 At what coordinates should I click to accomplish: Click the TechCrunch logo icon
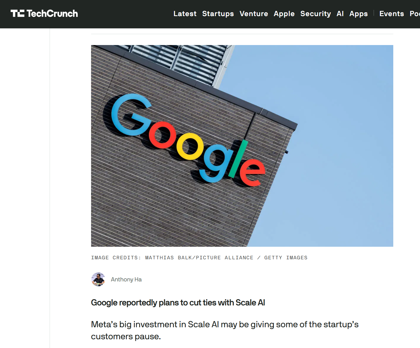(17, 13)
